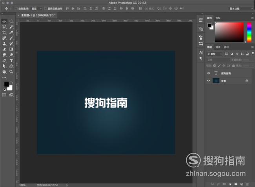
Task: Switch to the 通道 (Channels) tab
Action: pos(218,47)
